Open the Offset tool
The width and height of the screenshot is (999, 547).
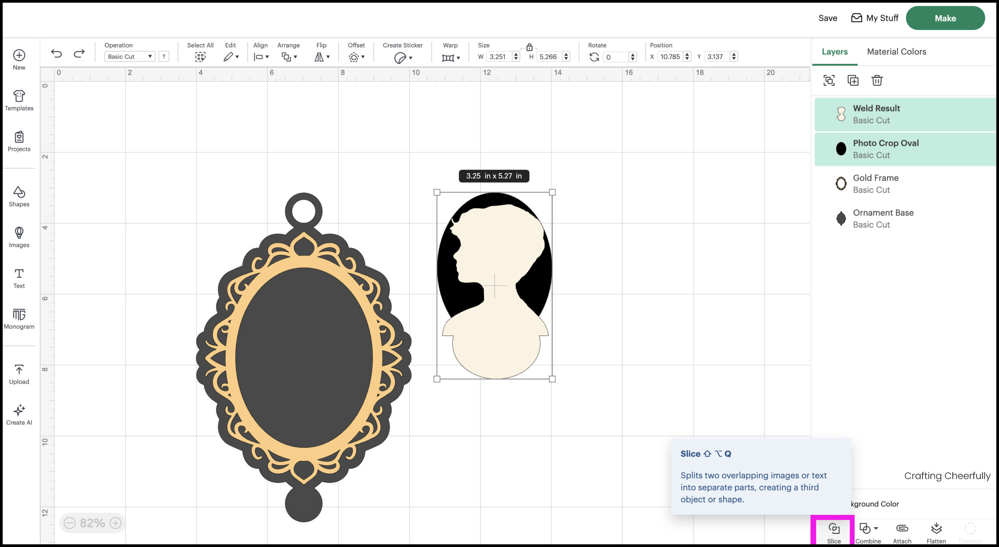tap(356, 57)
